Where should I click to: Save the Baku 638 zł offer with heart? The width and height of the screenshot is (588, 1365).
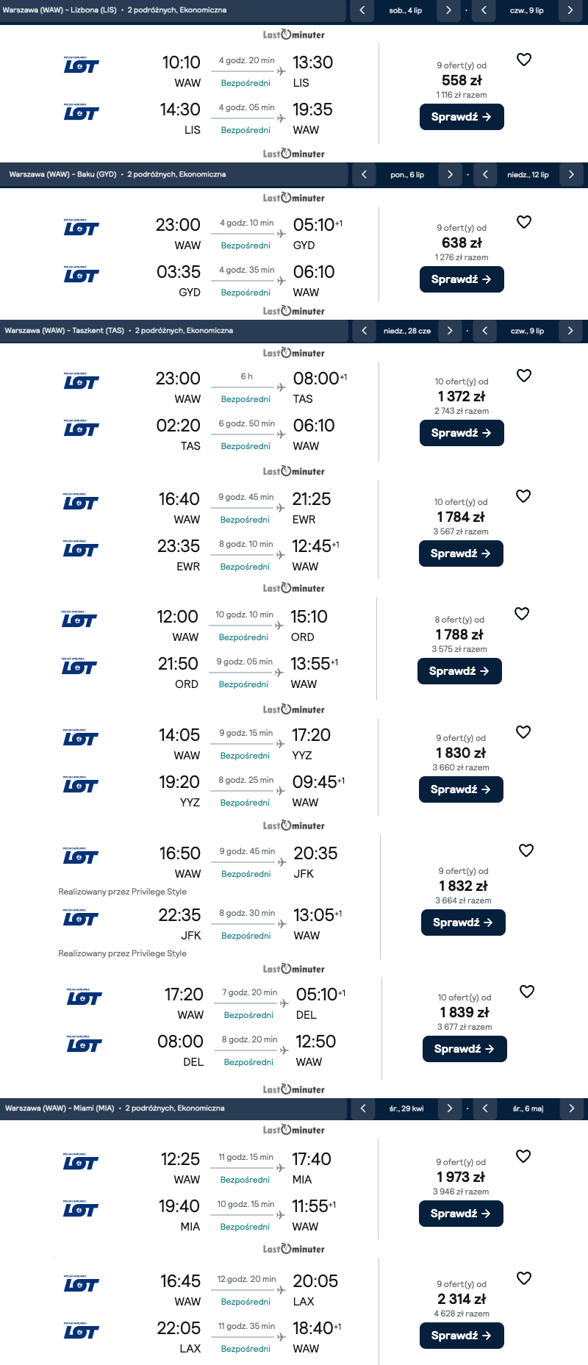(x=524, y=222)
